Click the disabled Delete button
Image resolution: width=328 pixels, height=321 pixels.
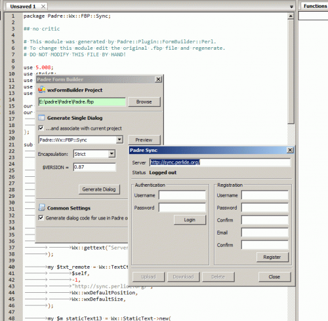(x=218, y=276)
